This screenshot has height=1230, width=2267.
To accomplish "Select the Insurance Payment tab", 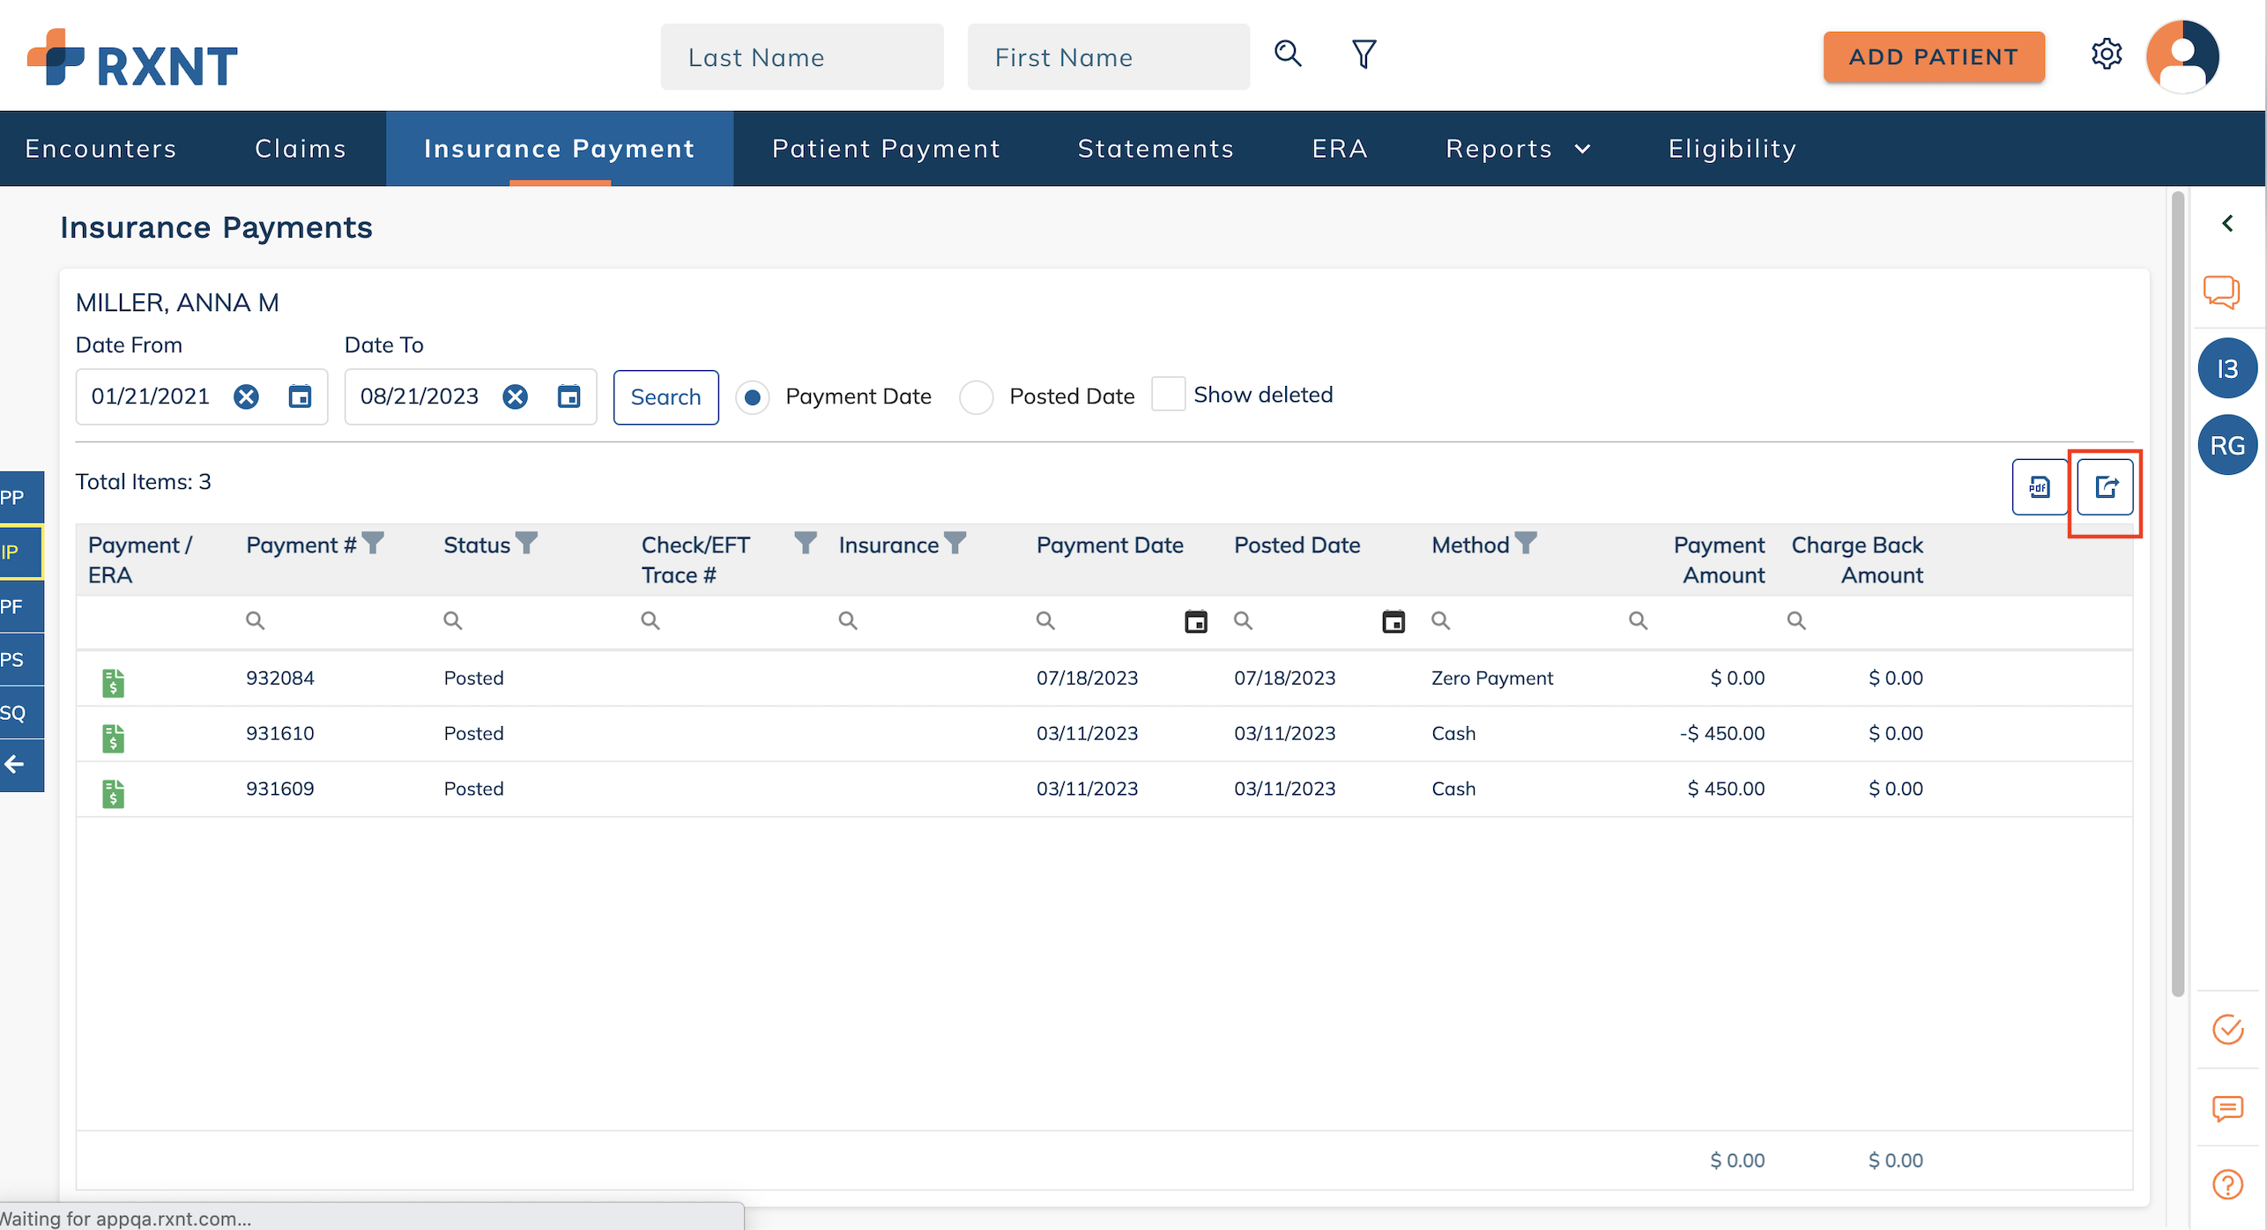I will click(559, 149).
